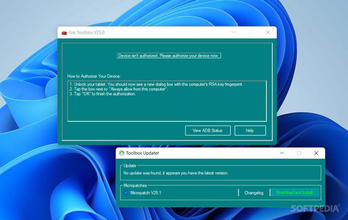The width and height of the screenshot is (348, 220).
Task: Close the Fire Toolbox window
Action: (x=268, y=32)
